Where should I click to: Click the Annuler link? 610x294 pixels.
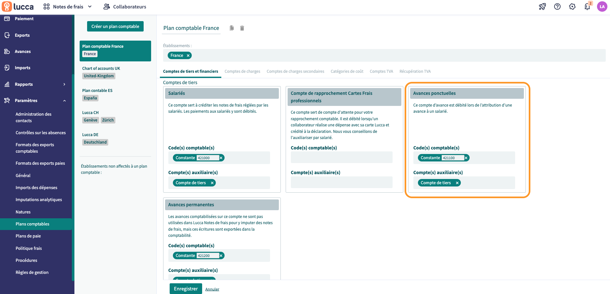point(212,289)
